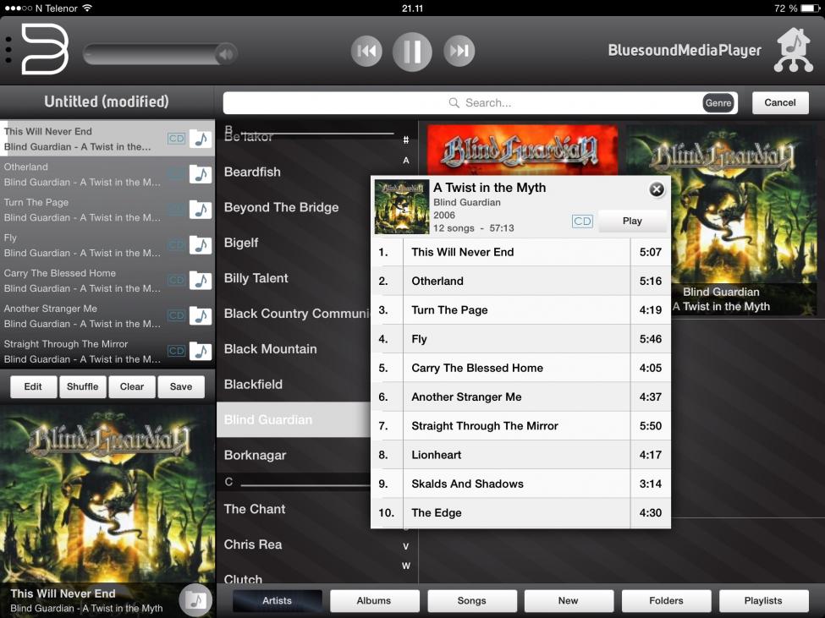825x618 pixels.
Task: Tap music note icon for Another Stranger Me
Action: pyautogui.click(x=201, y=316)
